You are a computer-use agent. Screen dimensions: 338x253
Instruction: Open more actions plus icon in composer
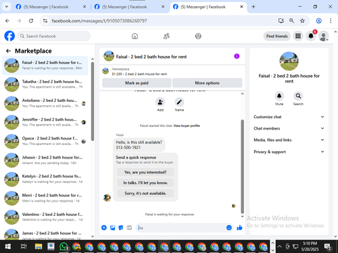click(104, 228)
